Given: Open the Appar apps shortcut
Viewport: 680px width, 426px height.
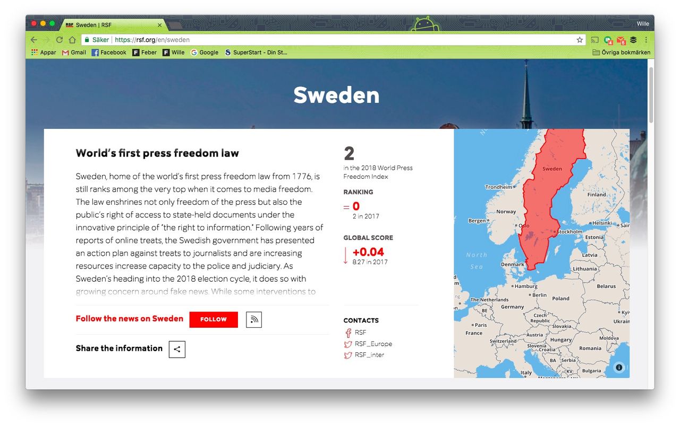Looking at the screenshot, I should [44, 53].
